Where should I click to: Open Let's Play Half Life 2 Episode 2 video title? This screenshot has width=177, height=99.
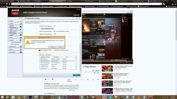(x=123, y=82)
